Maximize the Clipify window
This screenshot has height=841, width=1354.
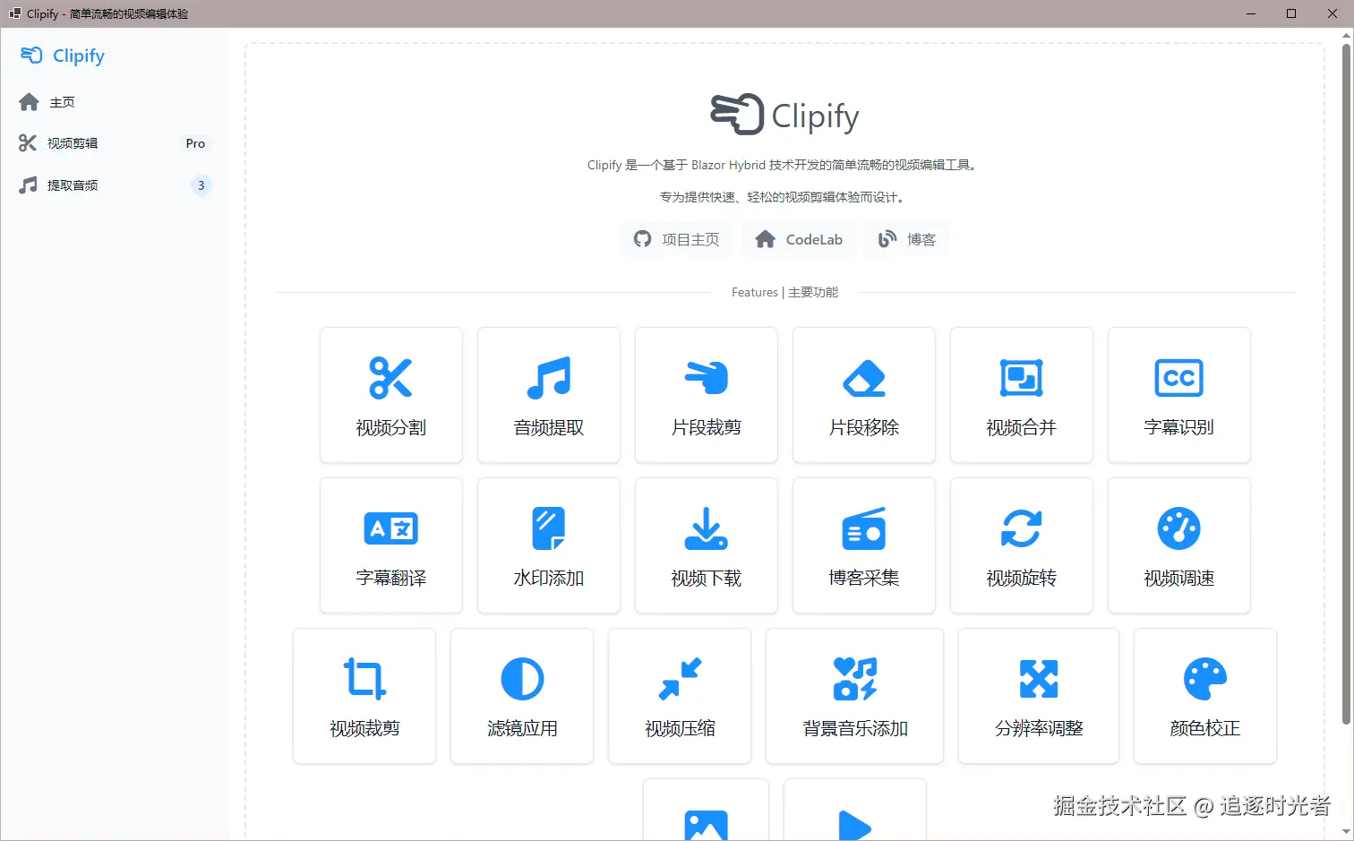pos(1291,13)
